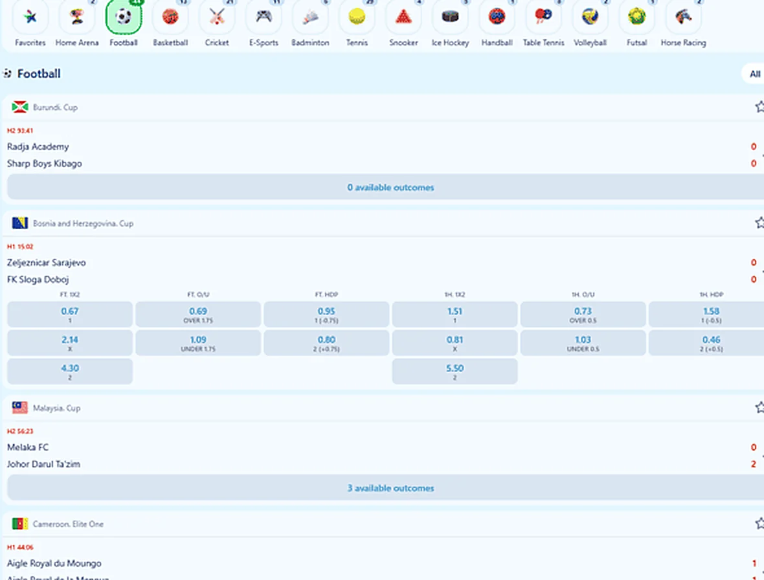Image resolution: width=764 pixels, height=580 pixels.
Task: Favorite the Bosnia and Herzegovina Cup star
Action: 759,223
